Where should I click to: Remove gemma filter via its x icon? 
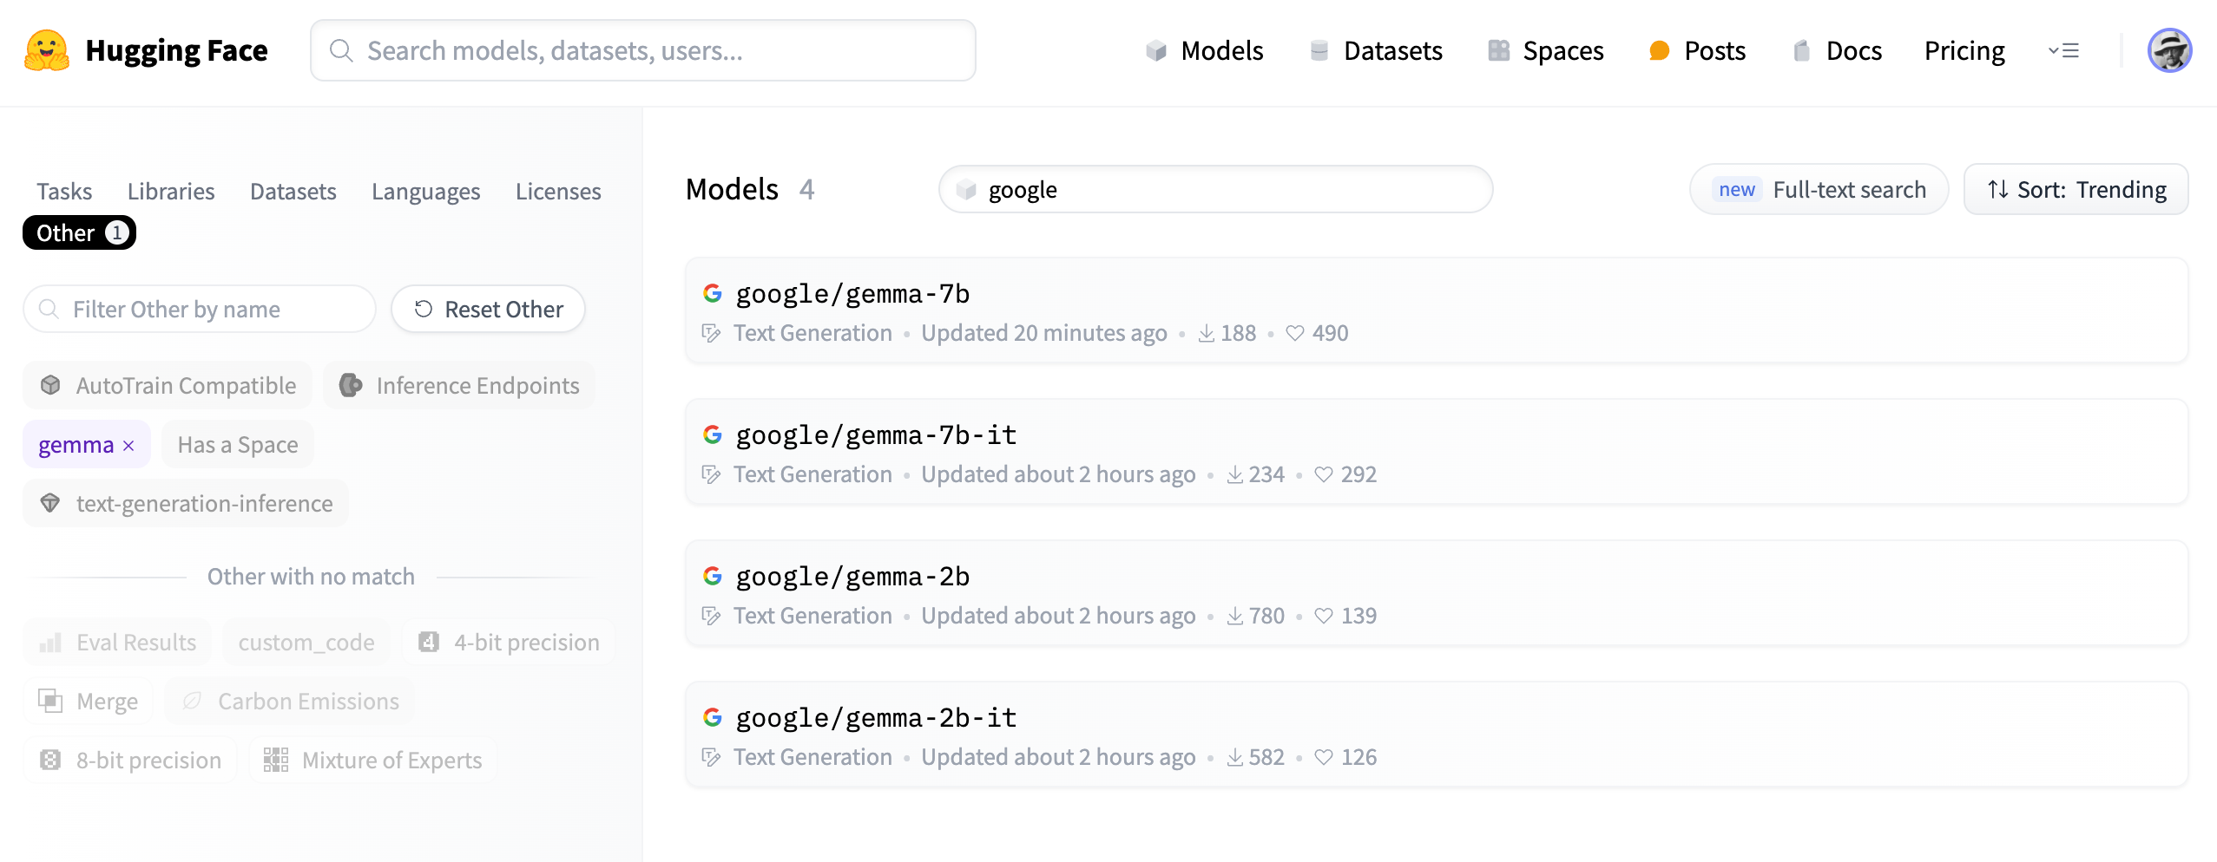pos(128,446)
